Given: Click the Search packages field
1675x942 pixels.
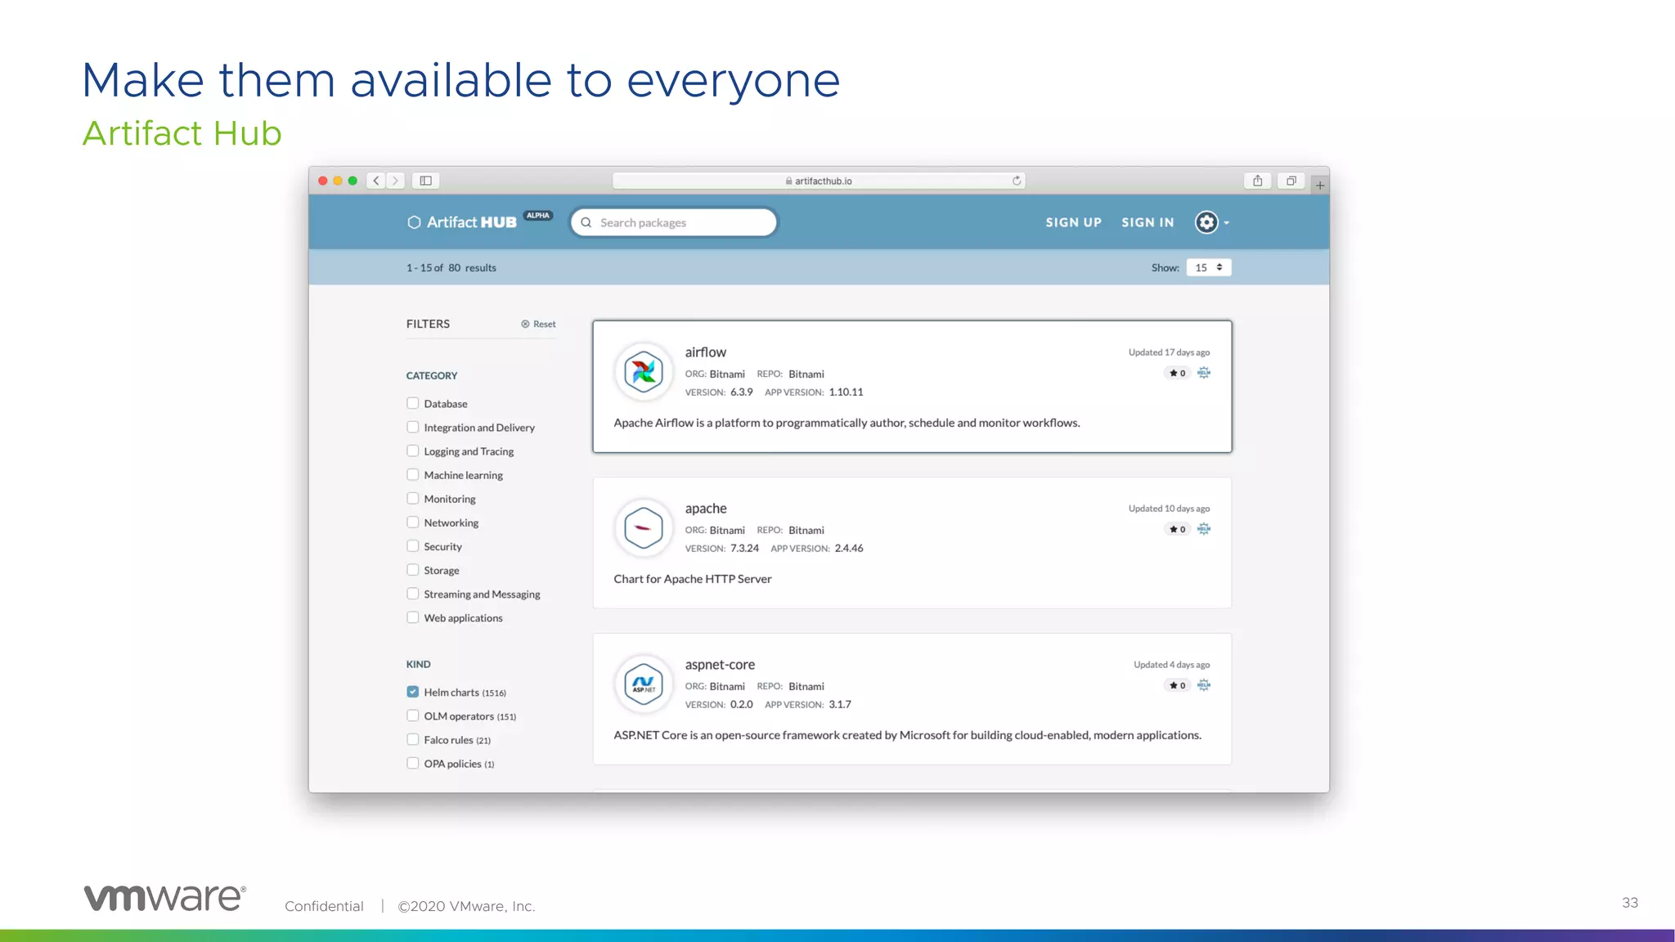Looking at the screenshot, I should coord(674,222).
